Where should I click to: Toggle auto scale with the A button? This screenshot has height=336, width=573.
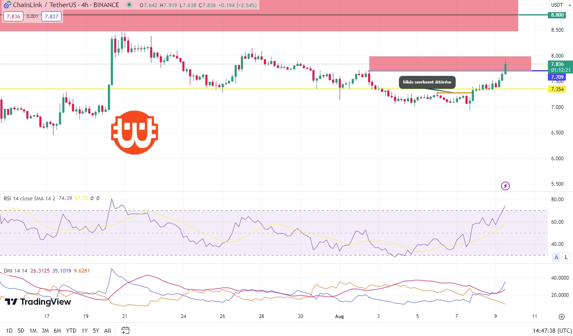tap(556, 257)
